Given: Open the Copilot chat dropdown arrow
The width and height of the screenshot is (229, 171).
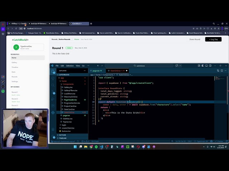Looking at the screenshot, I should [x=180, y=66].
